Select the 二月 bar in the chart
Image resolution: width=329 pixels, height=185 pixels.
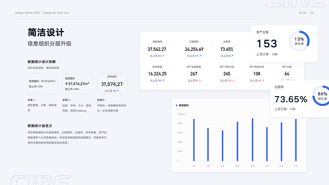[x=208, y=145]
